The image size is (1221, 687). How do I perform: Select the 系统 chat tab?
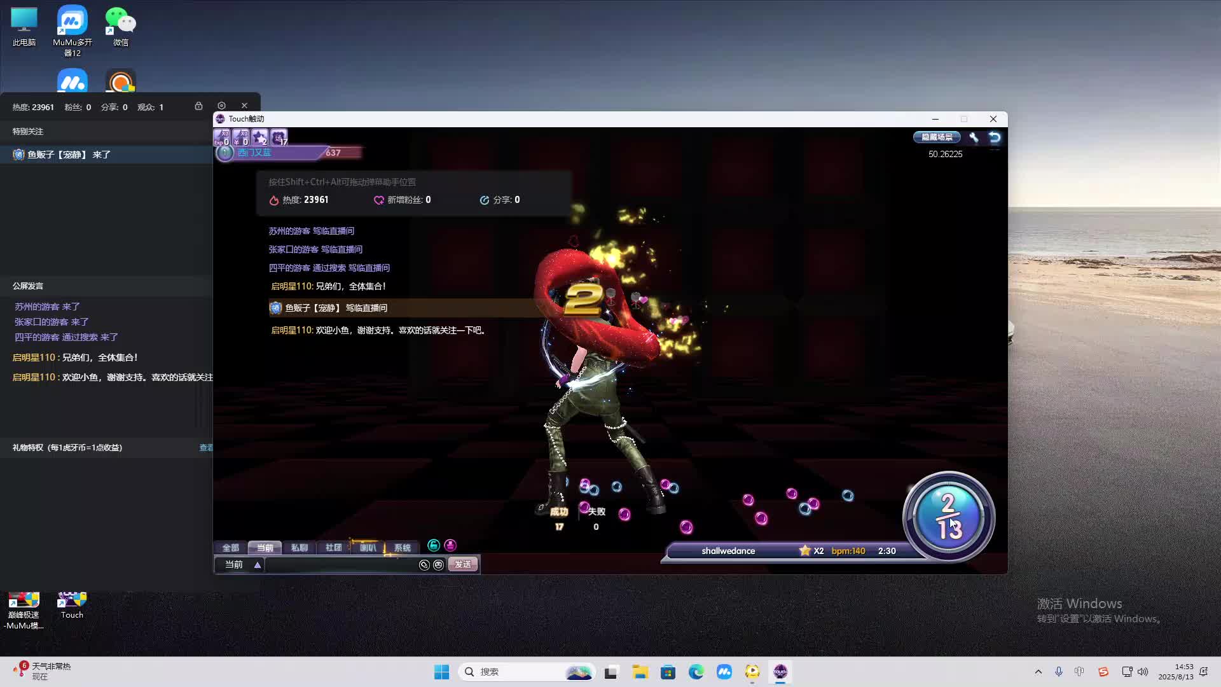click(x=402, y=548)
